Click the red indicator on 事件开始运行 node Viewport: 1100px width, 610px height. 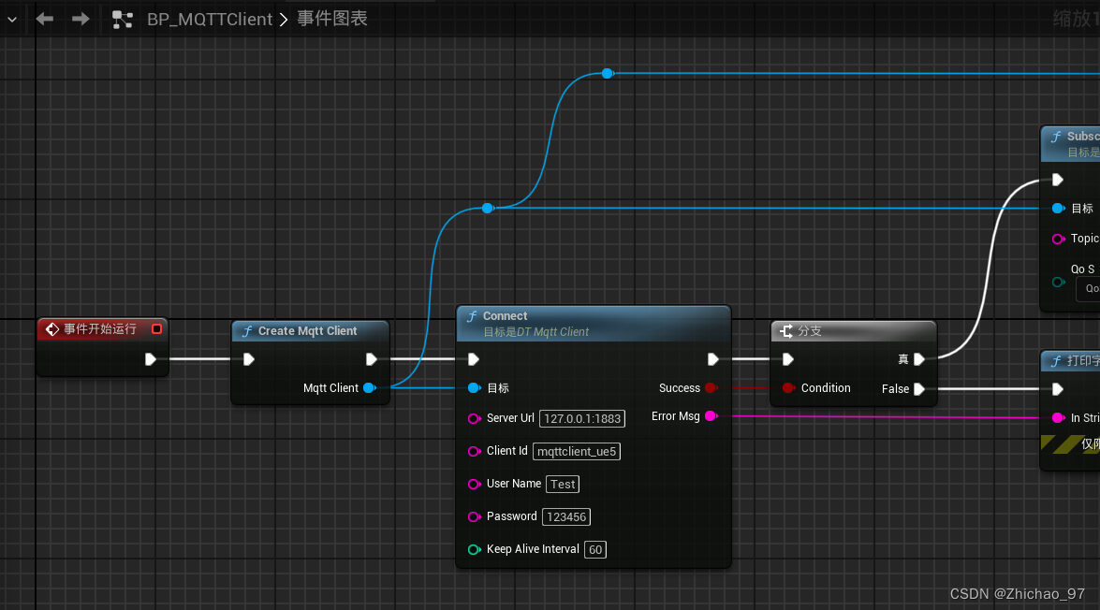click(x=156, y=329)
